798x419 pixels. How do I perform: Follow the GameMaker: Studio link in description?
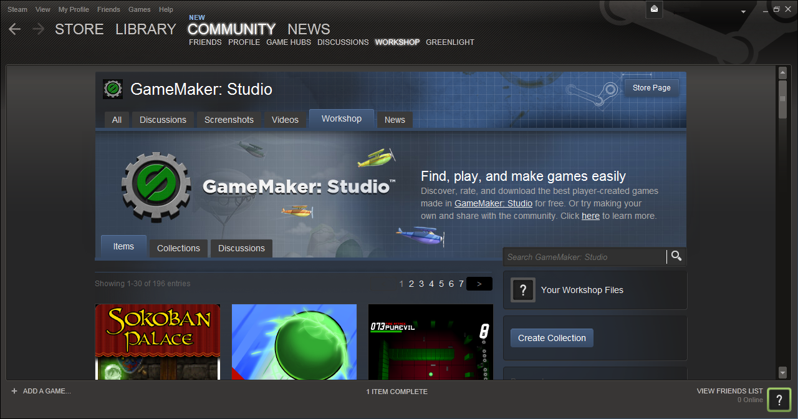pyautogui.click(x=493, y=203)
